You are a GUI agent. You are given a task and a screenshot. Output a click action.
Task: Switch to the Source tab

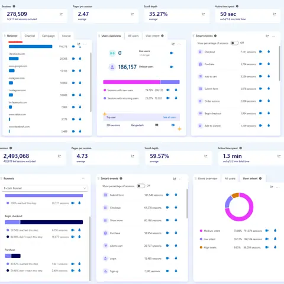(66, 36)
